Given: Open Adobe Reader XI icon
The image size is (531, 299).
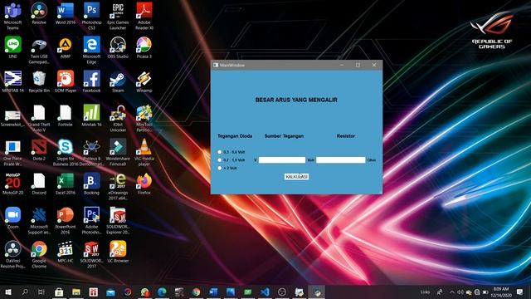Looking at the screenshot, I should 144,16.
